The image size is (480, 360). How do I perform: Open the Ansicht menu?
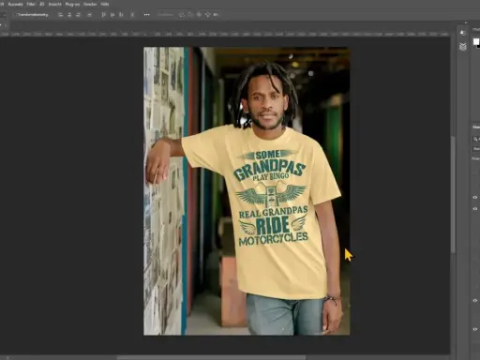click(54, 4)
